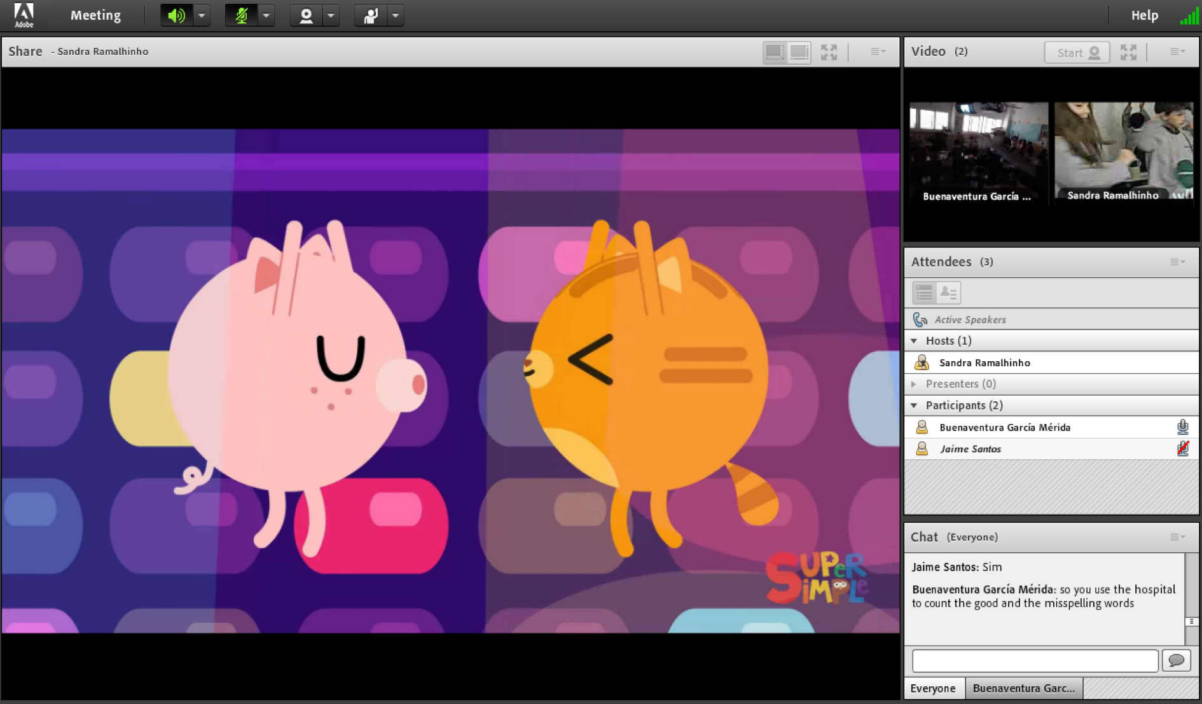Click the Active Speakers phone icon
This screenshot has width=1202, height=704.
[920, 319]
